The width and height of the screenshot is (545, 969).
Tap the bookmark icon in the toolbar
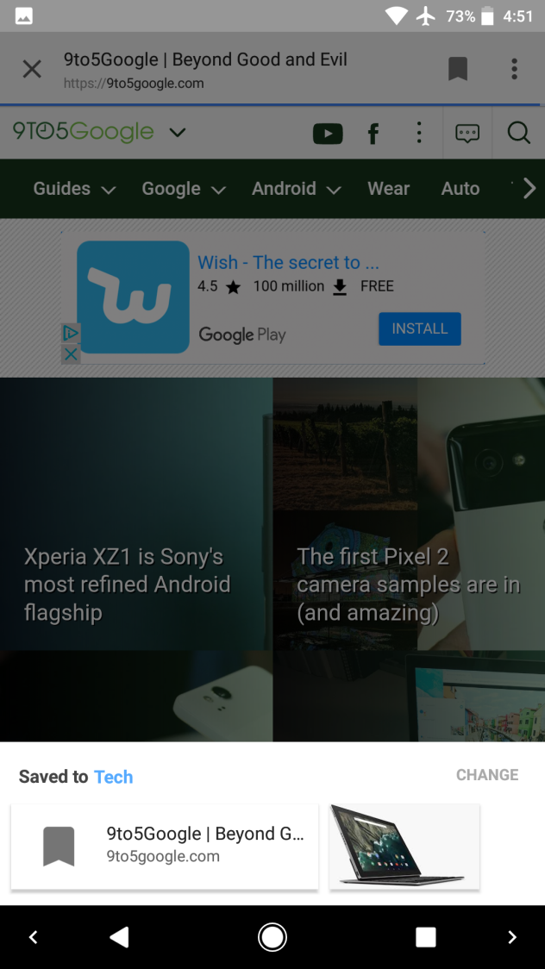click(x=458, y=69)
